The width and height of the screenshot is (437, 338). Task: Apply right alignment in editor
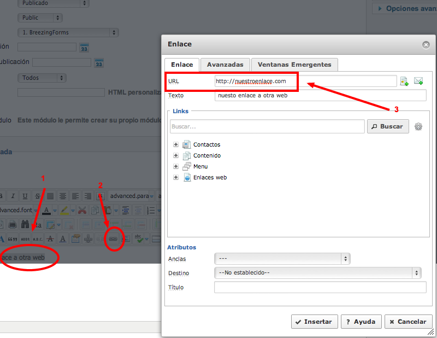tap(88, 196)
